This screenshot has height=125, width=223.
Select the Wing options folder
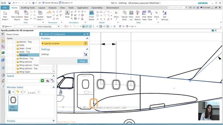point(25,62)
